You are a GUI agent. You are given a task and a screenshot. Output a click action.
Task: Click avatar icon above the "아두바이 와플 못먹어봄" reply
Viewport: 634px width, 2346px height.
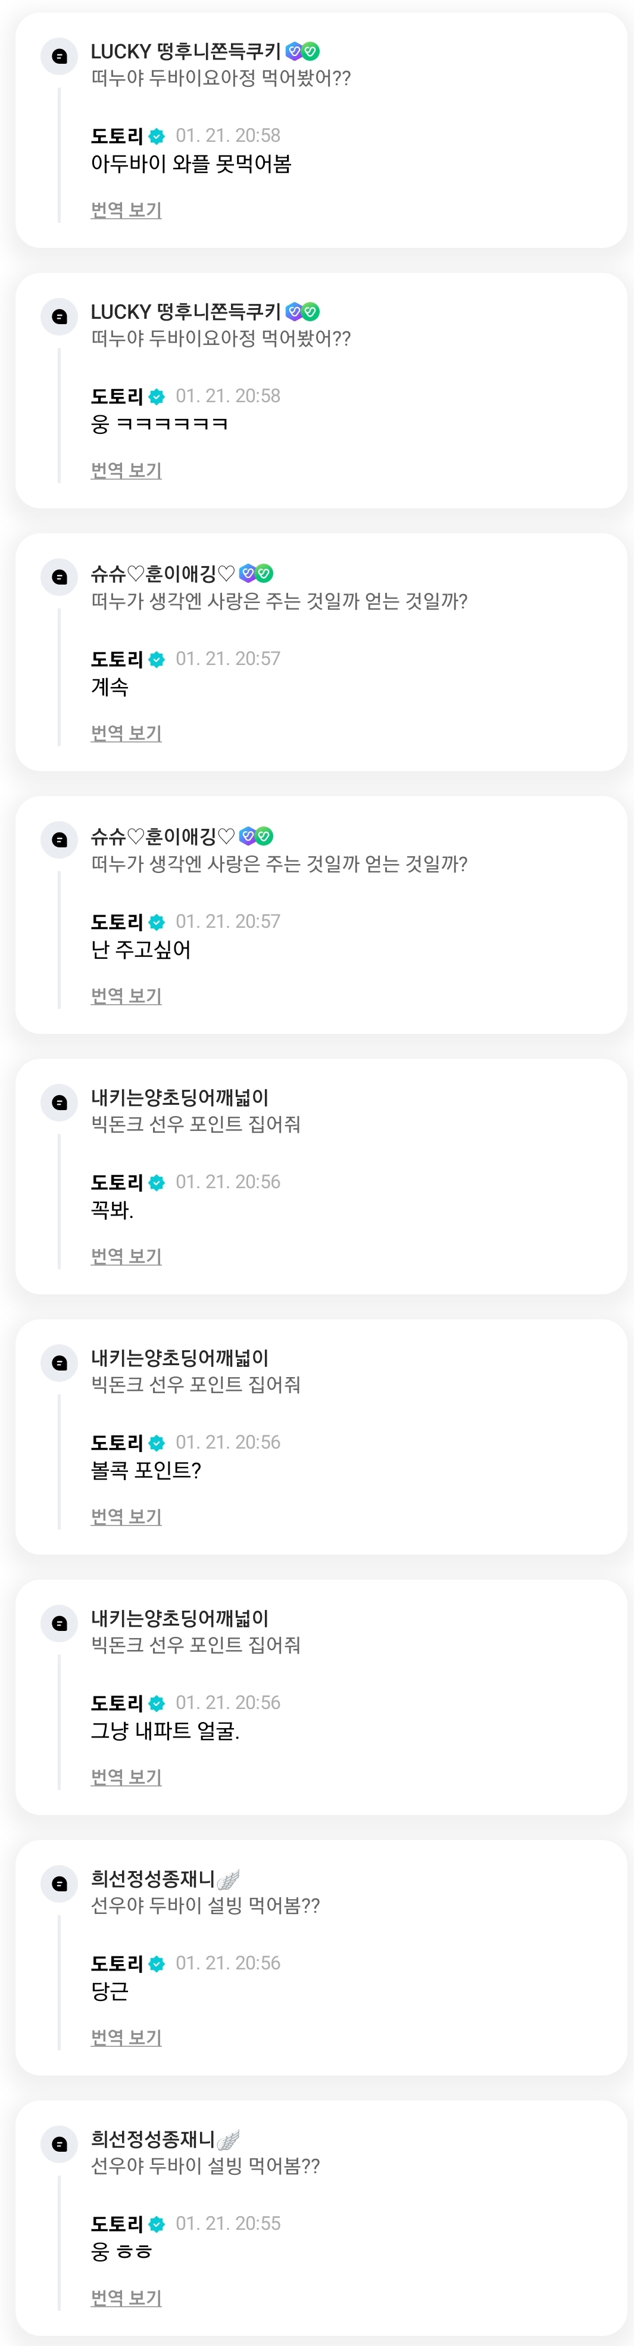[60, 57]
